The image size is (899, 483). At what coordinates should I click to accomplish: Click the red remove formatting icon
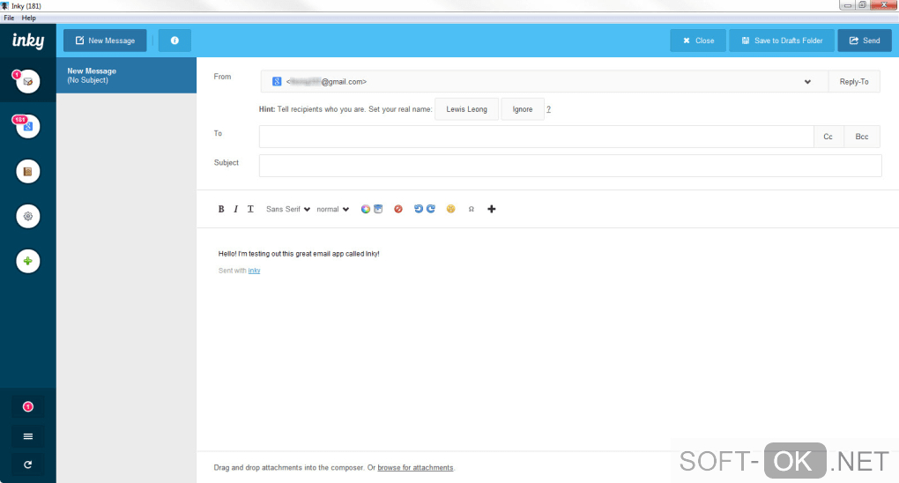397,210
